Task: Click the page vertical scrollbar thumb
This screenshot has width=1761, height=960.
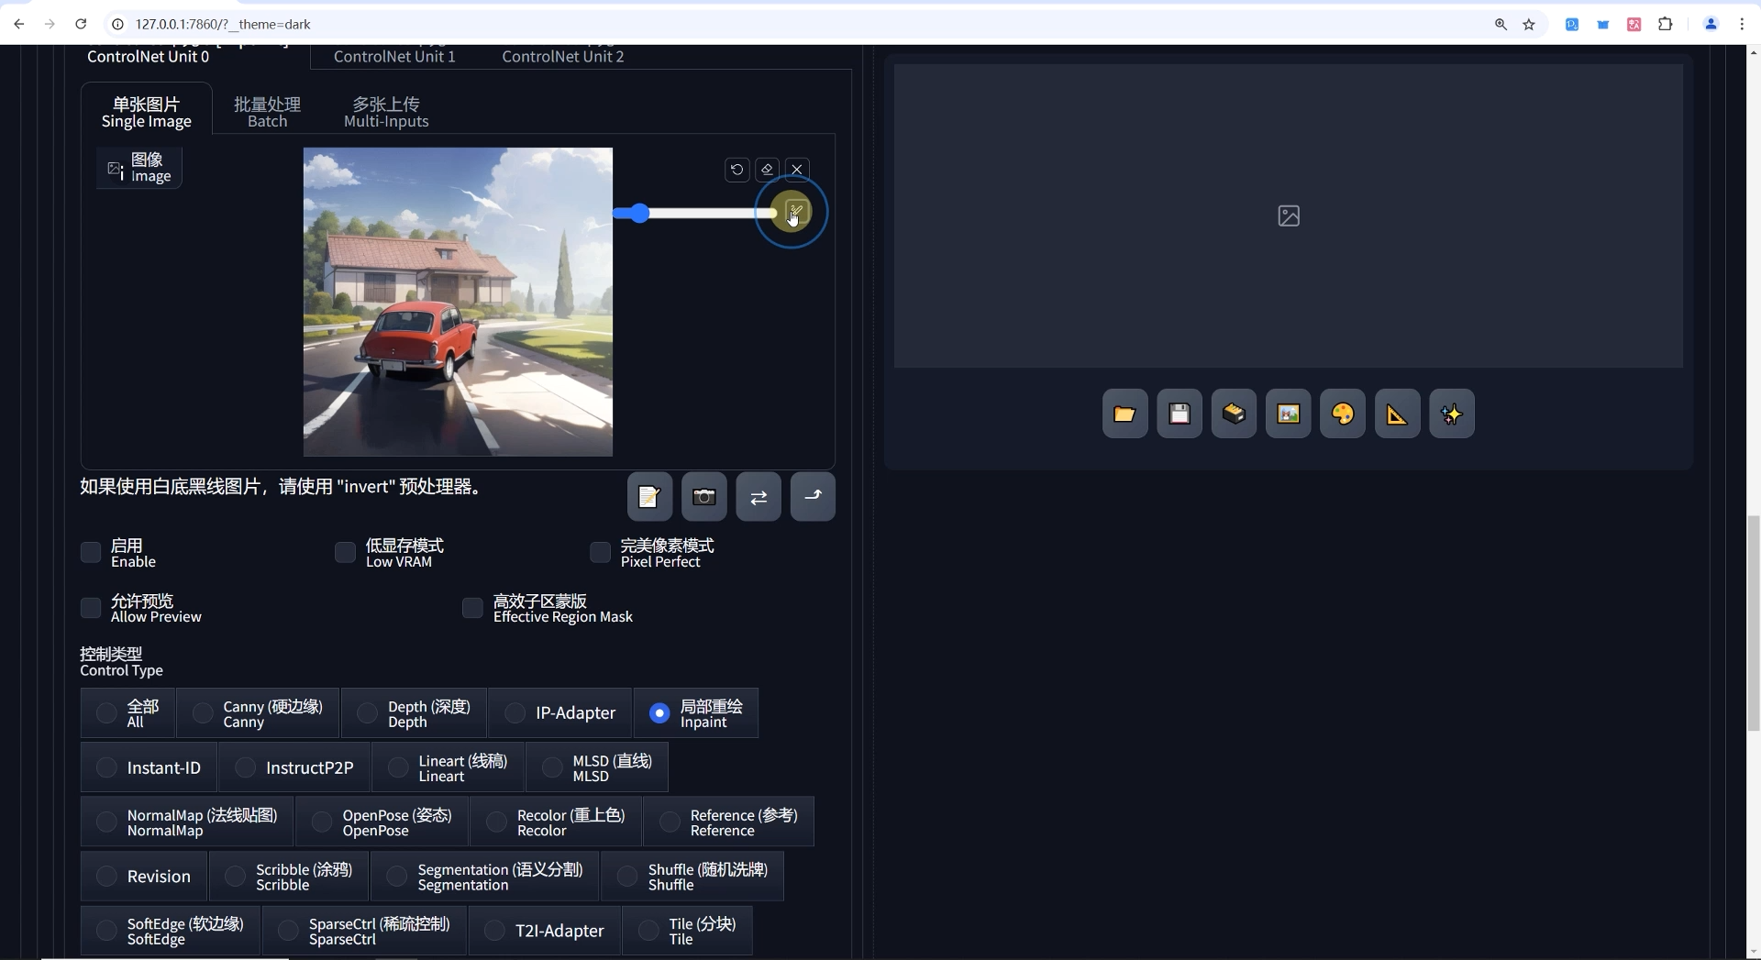Action: pos(1754,623)
